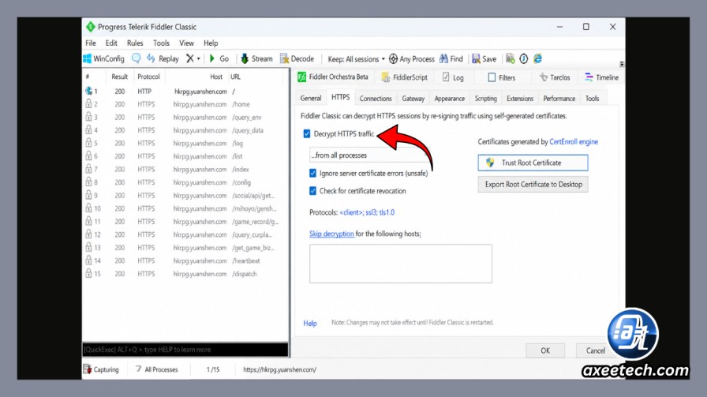Click lock icon of session 2
The height and width of the screenshot is (397, 707).
(x=89, y=103)
